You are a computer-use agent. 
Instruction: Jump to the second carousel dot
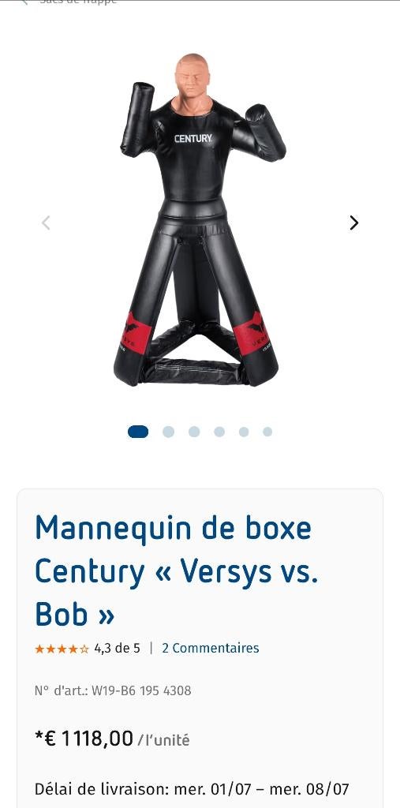[168, 432]
